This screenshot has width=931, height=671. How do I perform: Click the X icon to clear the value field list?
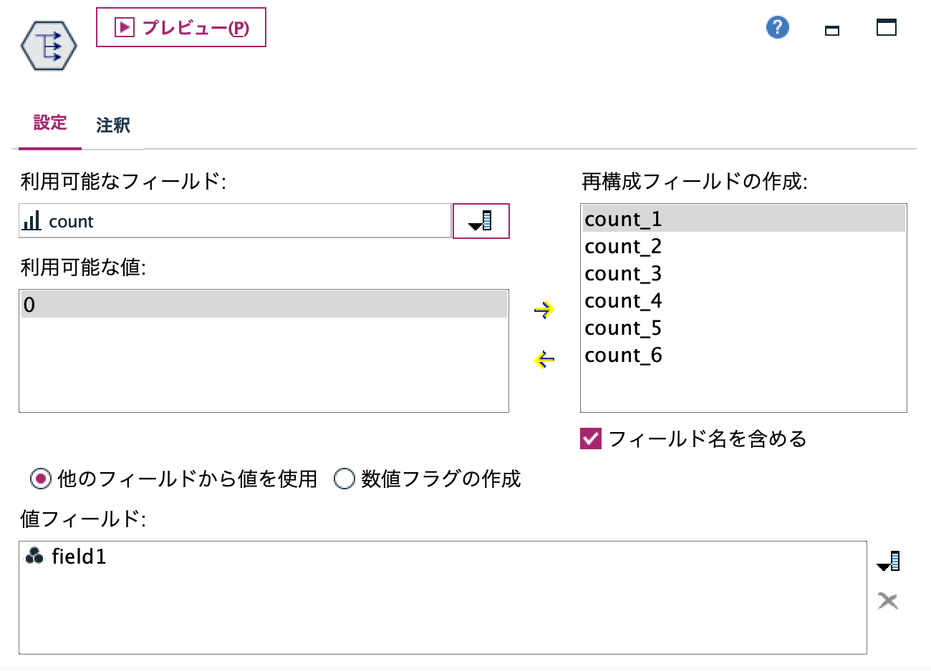(888, 601)
